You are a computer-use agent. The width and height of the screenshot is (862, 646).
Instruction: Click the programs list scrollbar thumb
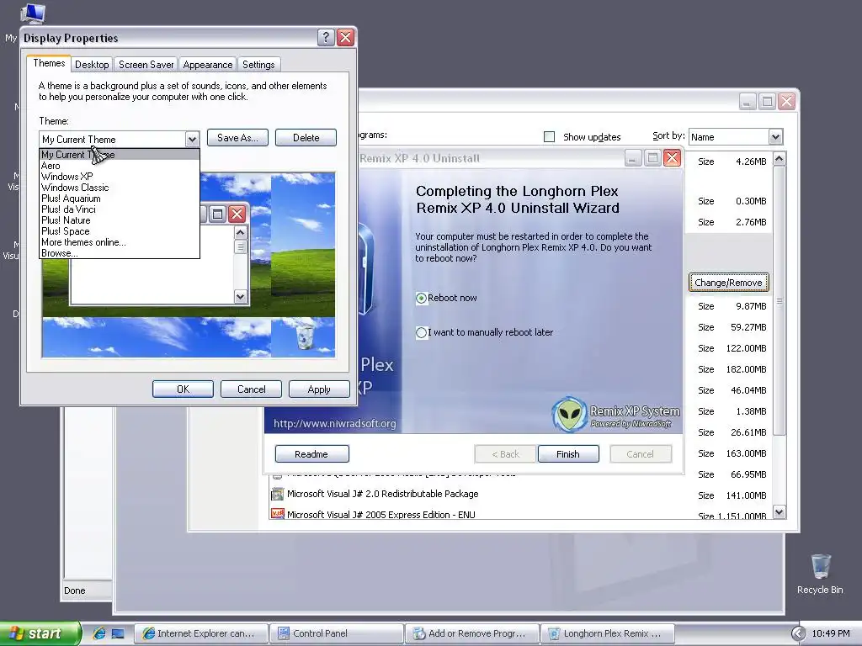point(779,301)
